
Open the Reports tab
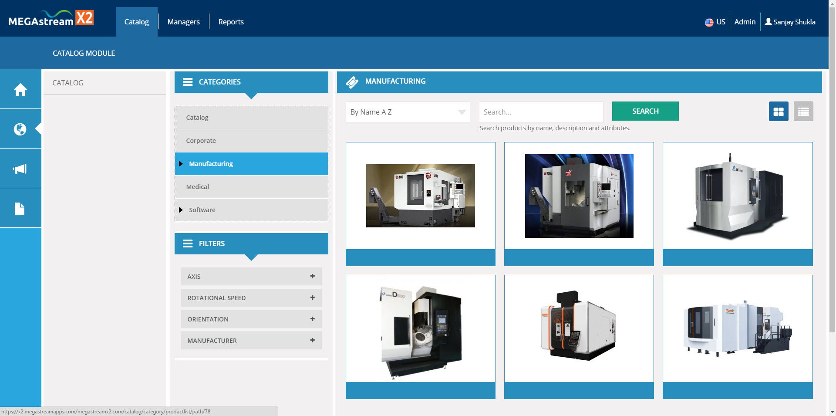(231, 22)
